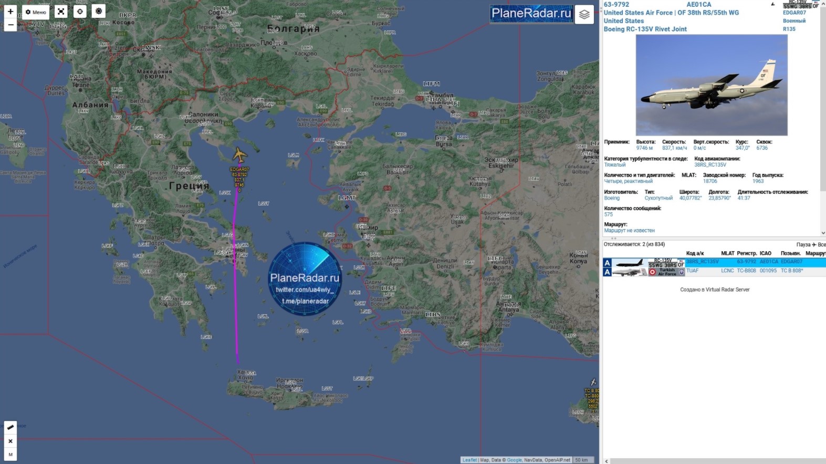826x464 pixels.
Task: Select the Turkish TC B 808 aircraft marker
Action: 593,382
